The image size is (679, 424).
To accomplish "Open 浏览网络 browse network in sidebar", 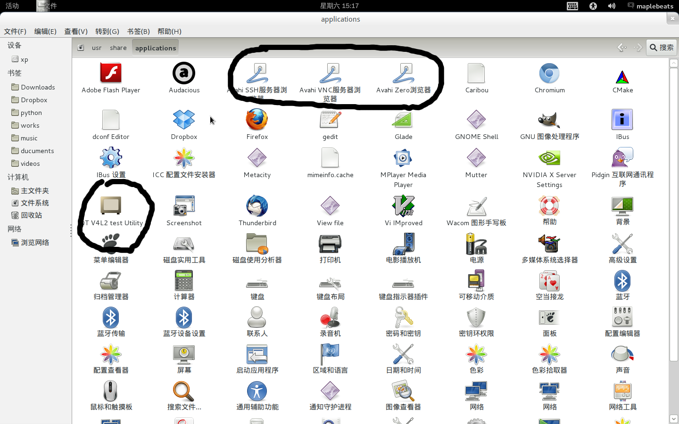I will coord(34,243).
